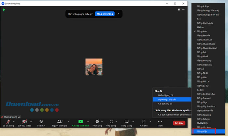
Task: Expand the audio options arrow beside Bỏ tắt tiếng
Action: pos(14,121)
